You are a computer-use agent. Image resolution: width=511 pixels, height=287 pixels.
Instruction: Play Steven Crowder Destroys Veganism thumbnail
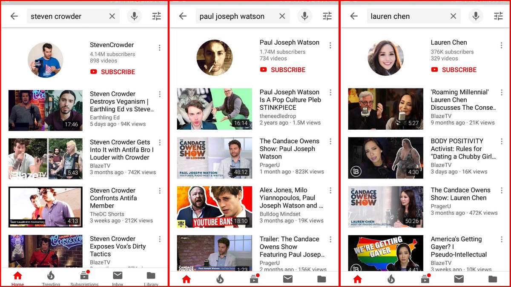pyautogui.click(x=46, y=110)
